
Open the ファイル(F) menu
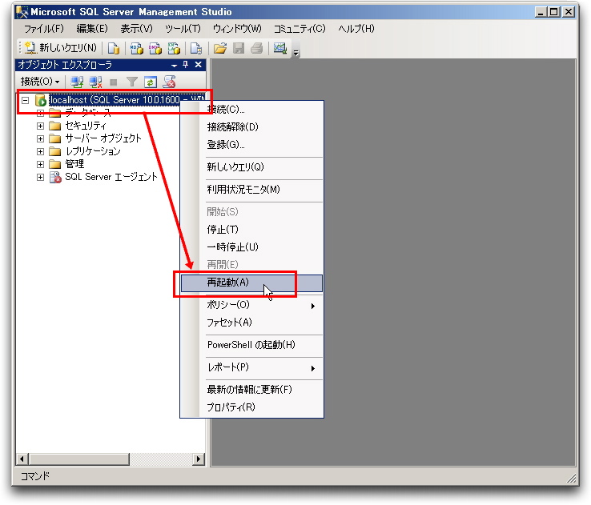[44, 29]
